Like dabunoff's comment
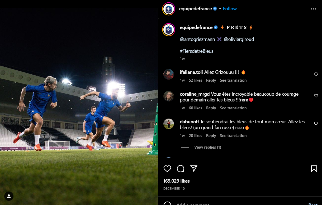The width and height of the screenshot is (322, 205). point(316,124)
